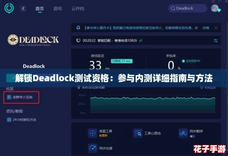Viewport: 228px width, 156px height.
Task: Click the latency graph chart
Action: [153, 104]
